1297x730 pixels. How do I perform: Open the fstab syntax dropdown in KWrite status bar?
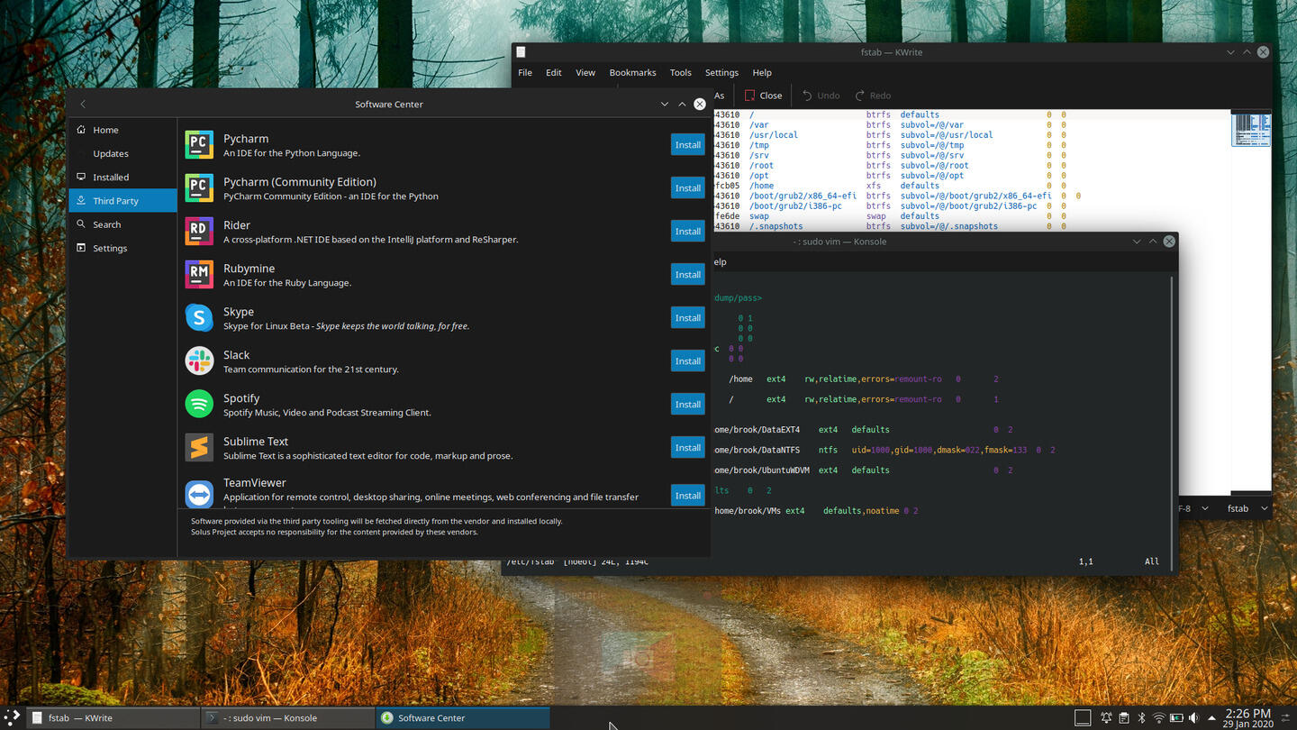click(1247, 508)
